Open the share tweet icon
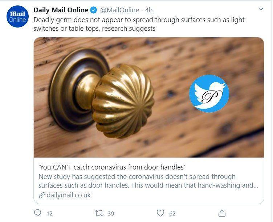Screen dimensions: 273x222 click(222, 213)
